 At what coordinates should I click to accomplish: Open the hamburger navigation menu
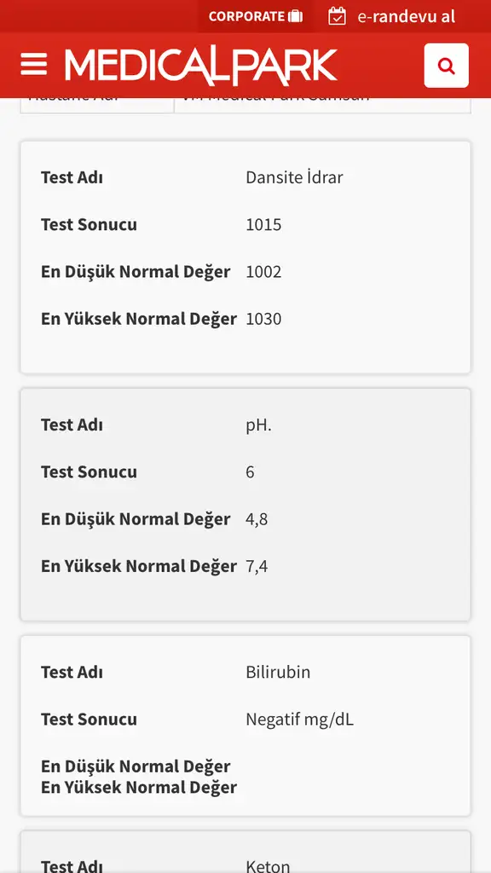point(34,65)
